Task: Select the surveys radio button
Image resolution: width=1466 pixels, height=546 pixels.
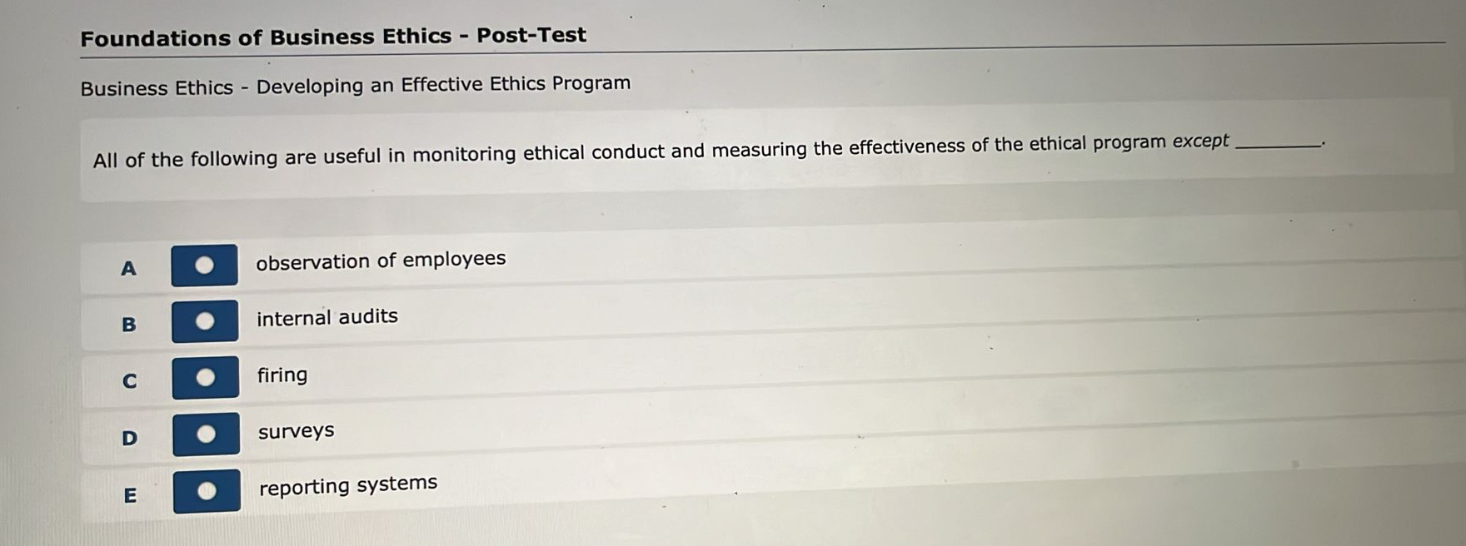Action: 204,432
